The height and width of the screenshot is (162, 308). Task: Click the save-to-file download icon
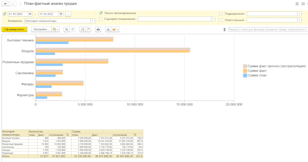(108, 30)
